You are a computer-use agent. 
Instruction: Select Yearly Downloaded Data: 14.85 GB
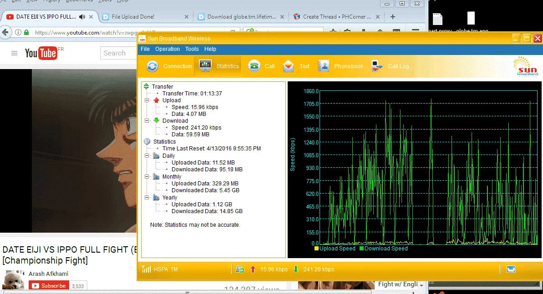207,211
